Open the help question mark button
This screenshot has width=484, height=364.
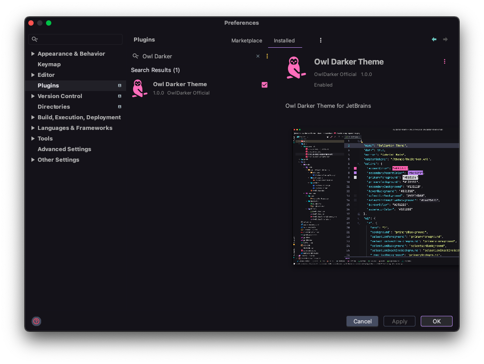(36, 321)
